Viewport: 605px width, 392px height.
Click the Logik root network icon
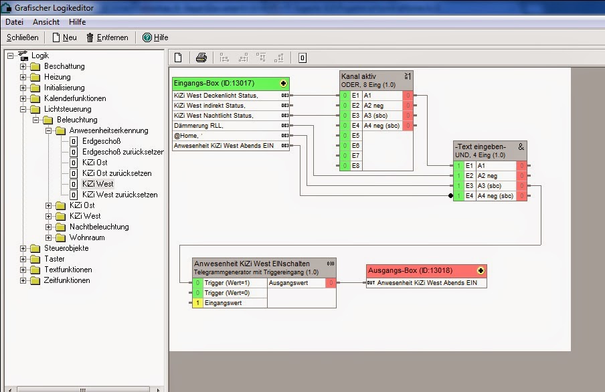pos(23,56)
